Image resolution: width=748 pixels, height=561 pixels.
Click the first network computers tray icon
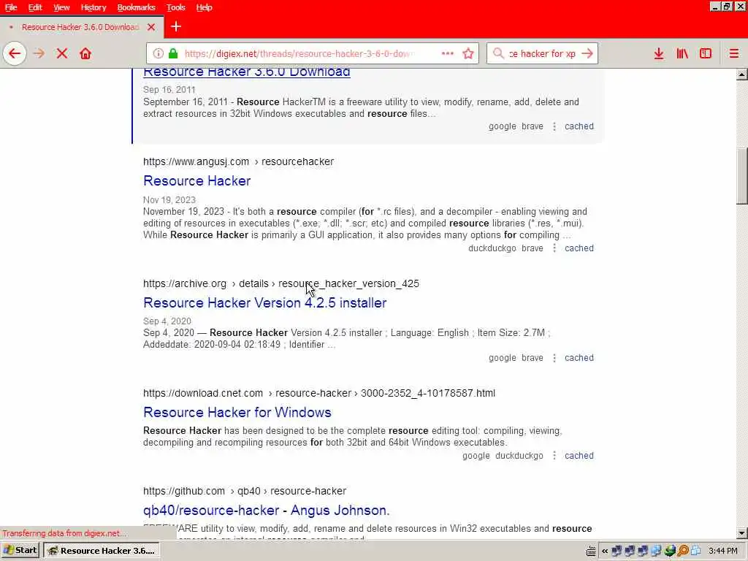(x=617, y=551)
